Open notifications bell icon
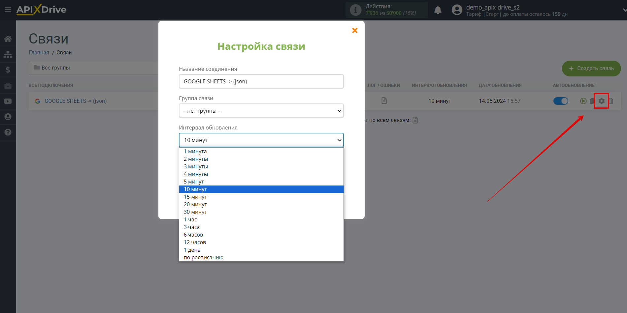This screenshot has height=313, width=627. pyautogui.click(x=438, y=10)
